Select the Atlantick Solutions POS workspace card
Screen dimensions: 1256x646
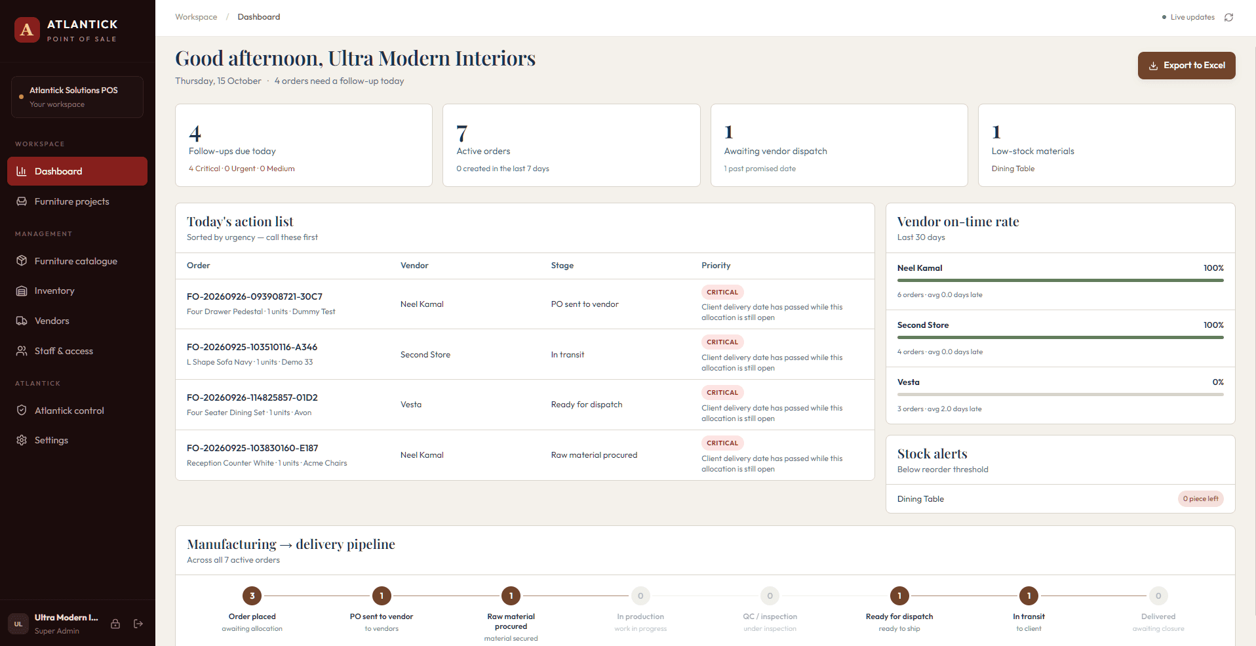point(77,97)
